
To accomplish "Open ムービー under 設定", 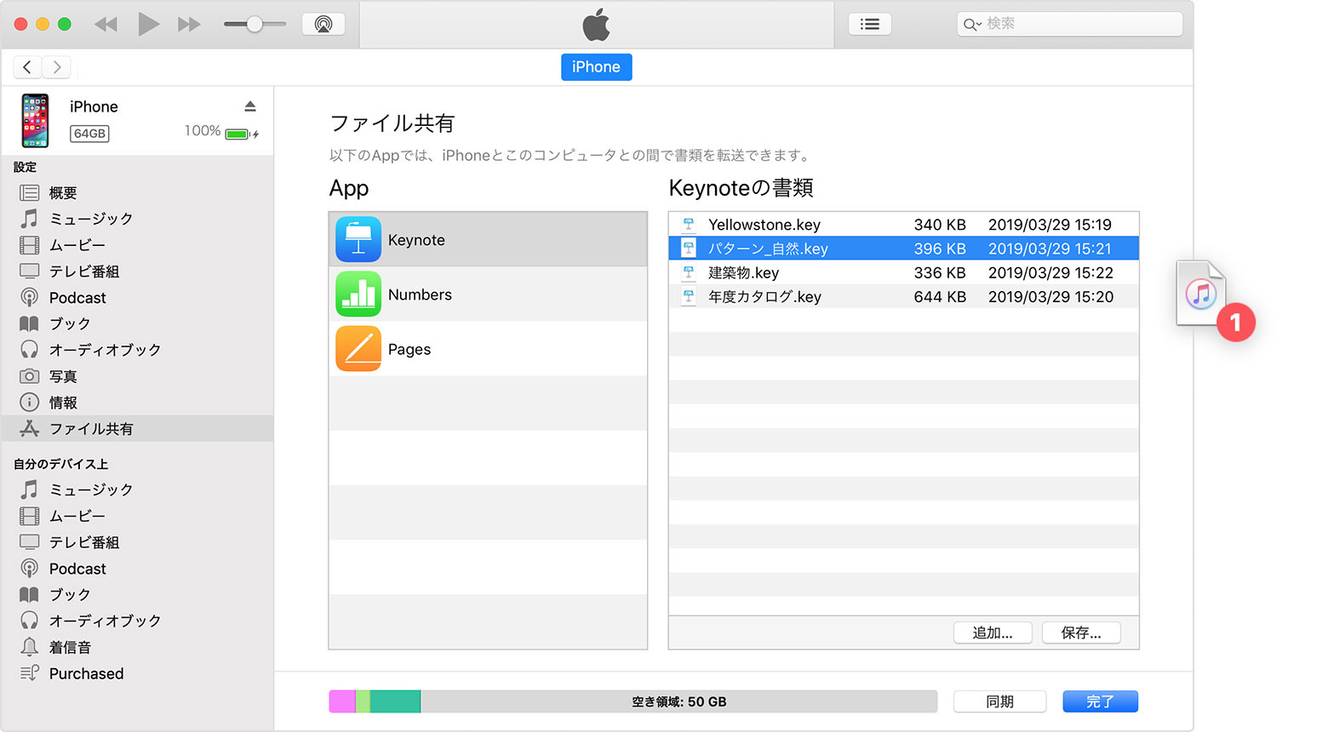I will pos(137,245).
